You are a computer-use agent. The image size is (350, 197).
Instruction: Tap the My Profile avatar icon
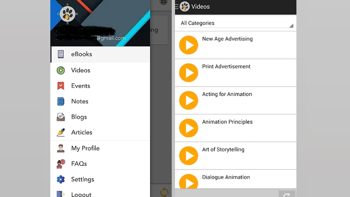click(61, 148)
